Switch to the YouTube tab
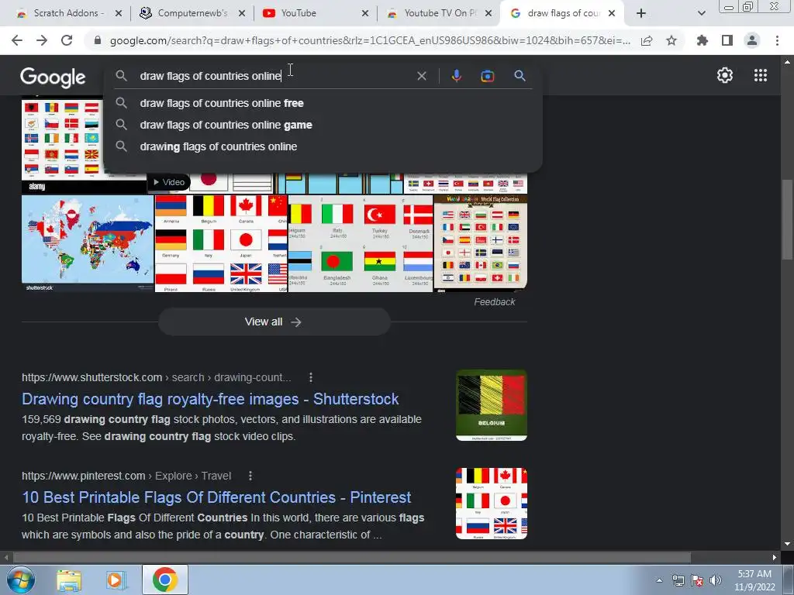Screen dimensions: 794x595 click(x=299, y=13)
